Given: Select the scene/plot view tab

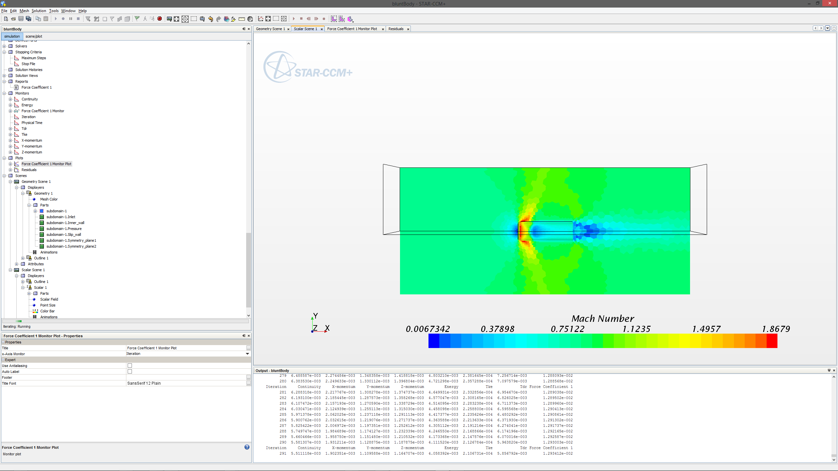Looking at the screenshot, I should [34, 36].
